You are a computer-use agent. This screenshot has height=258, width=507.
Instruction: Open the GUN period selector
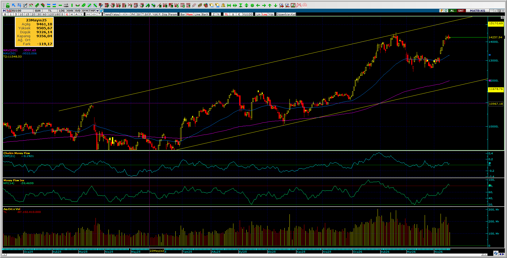pos(38,11)
